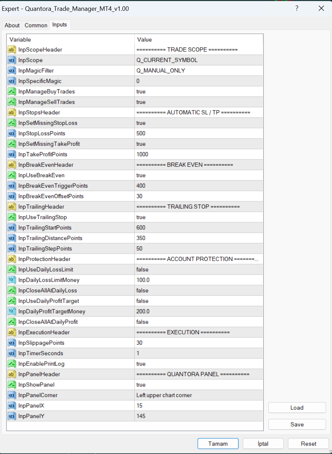Select the InpManageSellTrades true value

click(x=141, y=102)
